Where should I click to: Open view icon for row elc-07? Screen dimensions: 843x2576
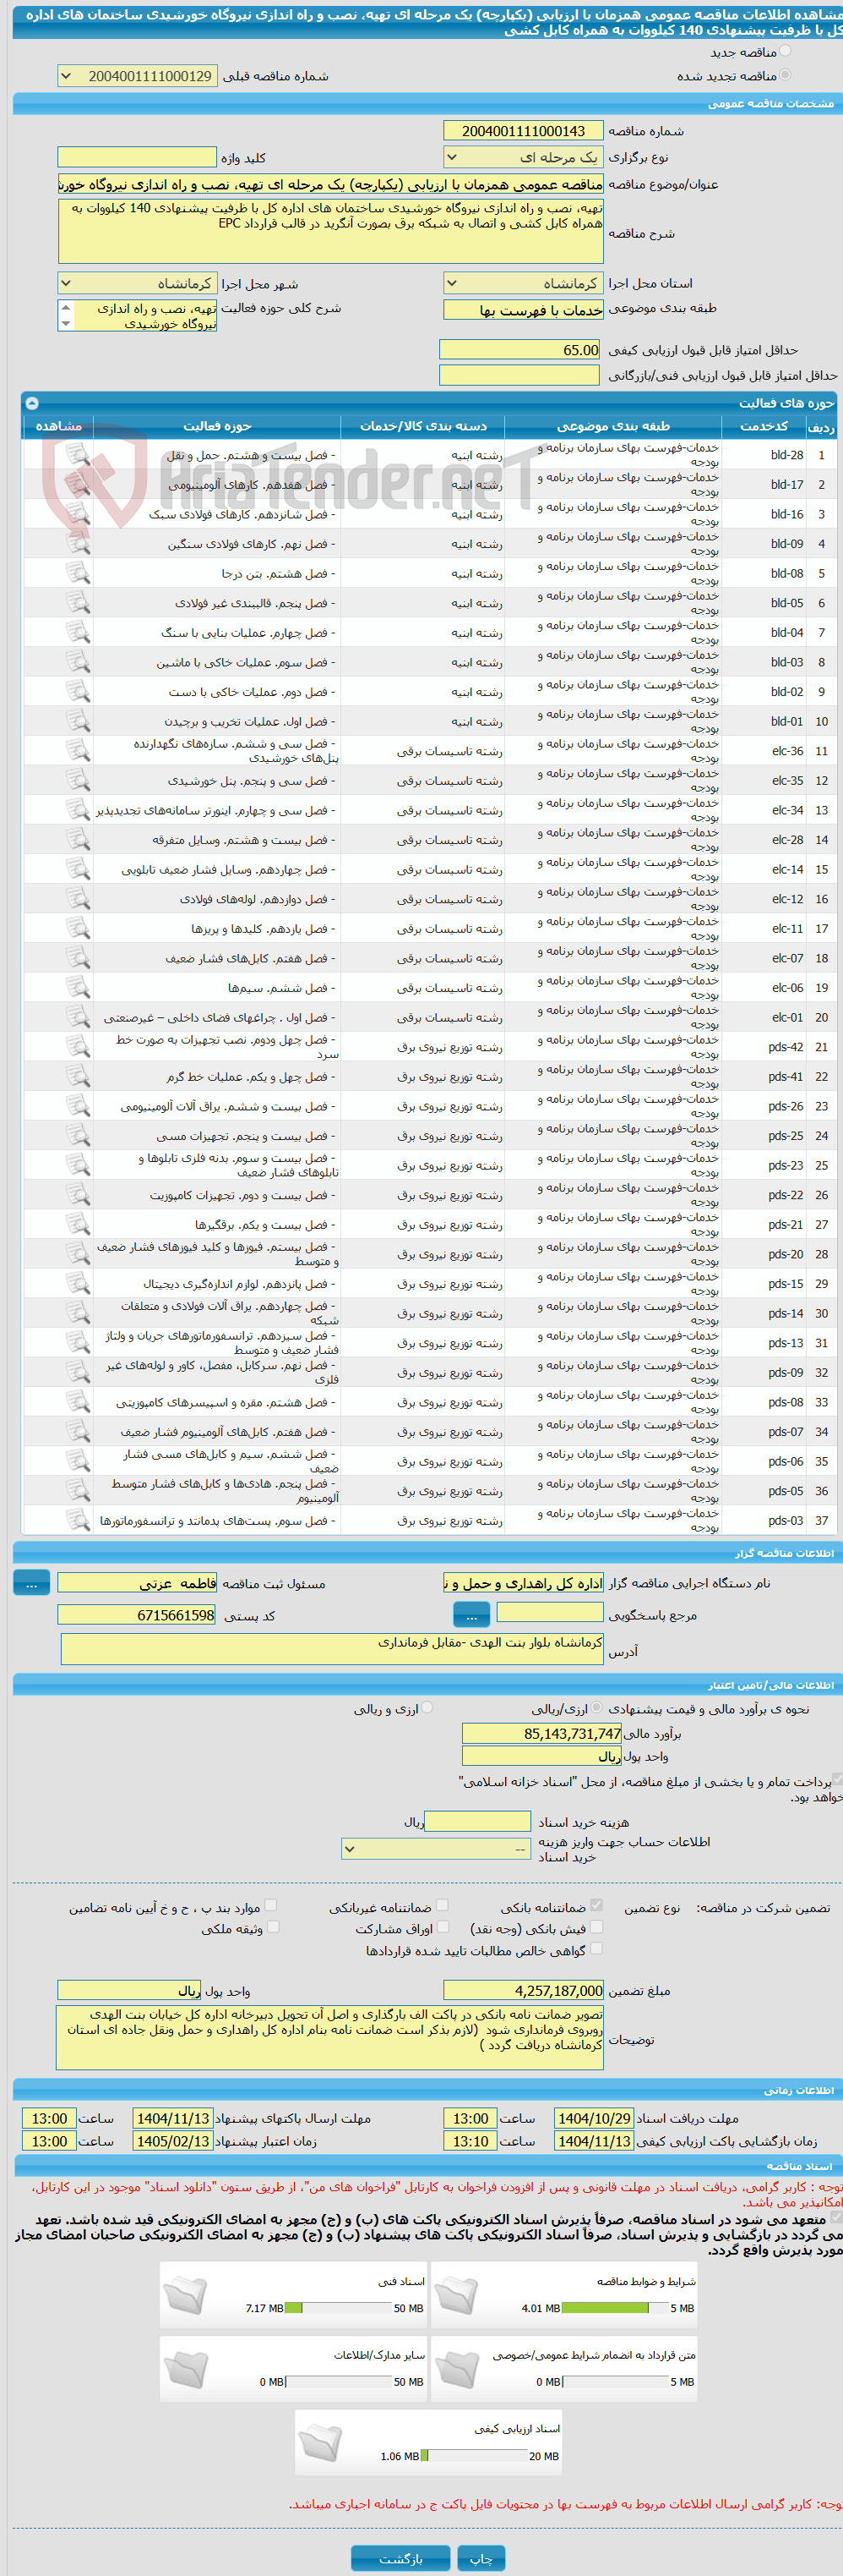(x=78, y=958)
